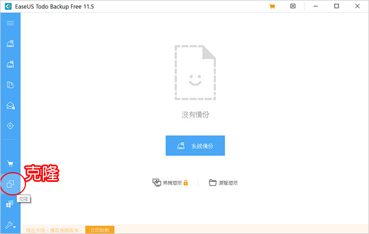Open File Backup sidebar icon
The image size is (369, 234).
tap(10, 85)
